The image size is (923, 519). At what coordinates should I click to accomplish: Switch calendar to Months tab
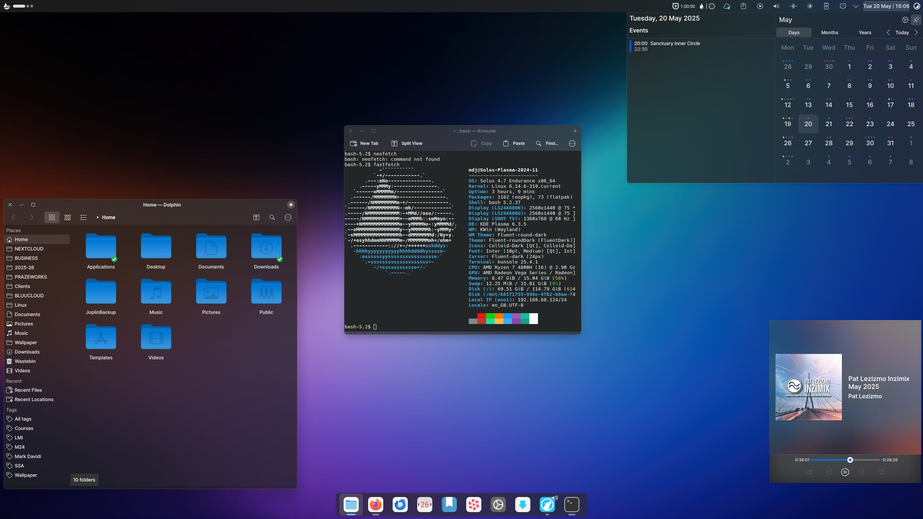pos(830,32)
